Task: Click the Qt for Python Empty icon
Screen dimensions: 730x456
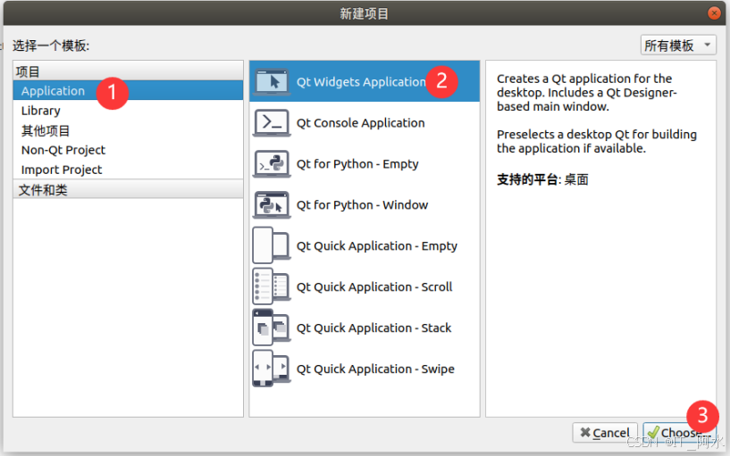Action: [x=272, y=163]
